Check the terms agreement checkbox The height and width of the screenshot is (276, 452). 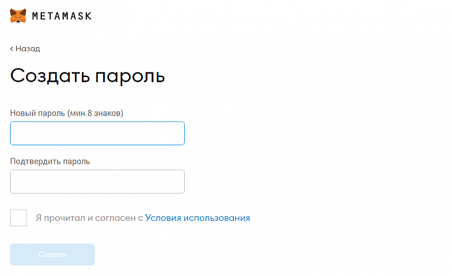click(x=19, y=218)
